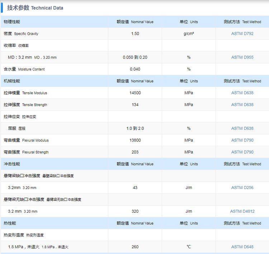Open the ASTM D4812 test method link
This screenshot has width=269, height=254.
pos(242,211)
